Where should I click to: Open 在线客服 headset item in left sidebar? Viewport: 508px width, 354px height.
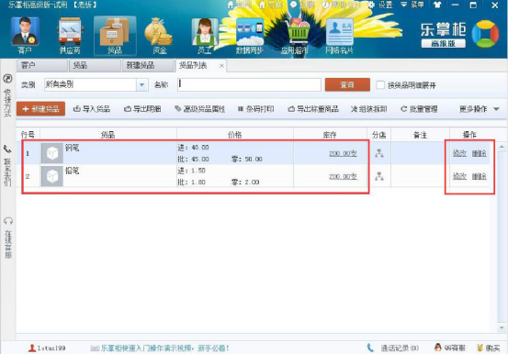(x=8, y=238)
